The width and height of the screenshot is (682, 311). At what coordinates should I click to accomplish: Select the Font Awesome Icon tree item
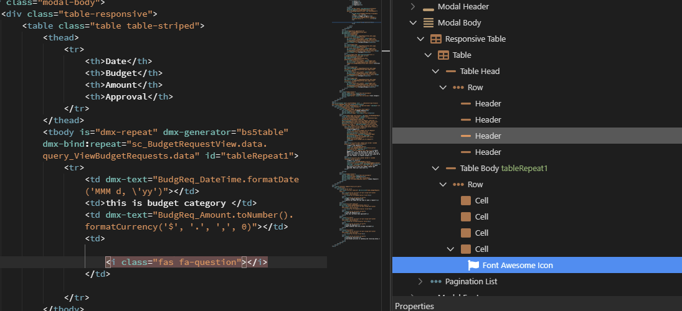tap(537, 265)
